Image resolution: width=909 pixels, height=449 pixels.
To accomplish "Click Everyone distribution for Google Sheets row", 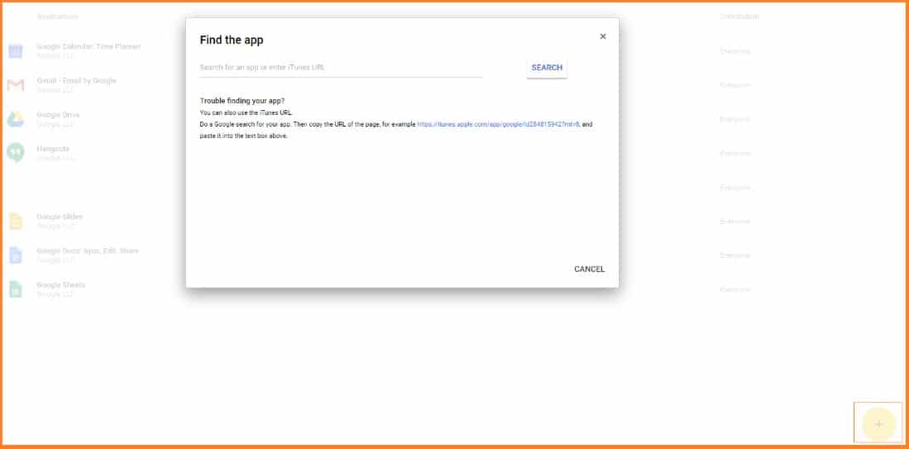I will pyautogui.click(x=734, y=289).
